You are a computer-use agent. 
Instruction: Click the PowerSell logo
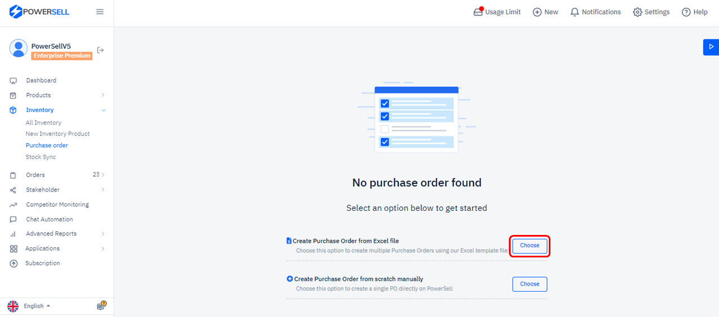[x=39, y=12]
